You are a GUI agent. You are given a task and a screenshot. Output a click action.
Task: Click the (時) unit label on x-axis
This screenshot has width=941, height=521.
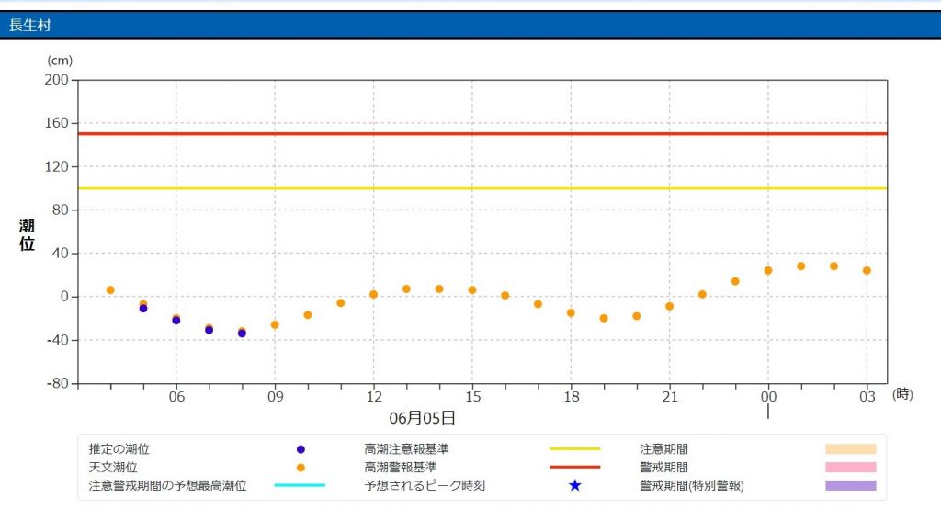(x=902, y=394)
